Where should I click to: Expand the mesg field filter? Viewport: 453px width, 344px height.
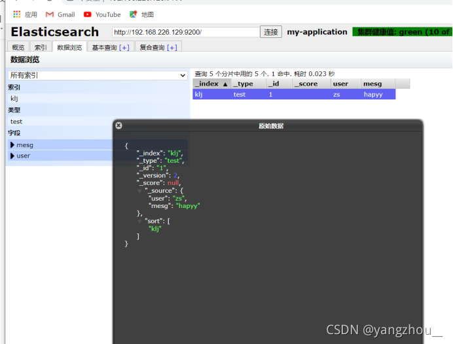(x=12, y=145)
